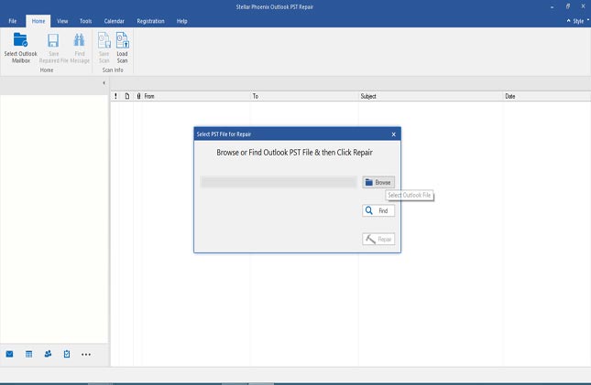
Task: Click the document type column header icon
Action: click(126, 95)
